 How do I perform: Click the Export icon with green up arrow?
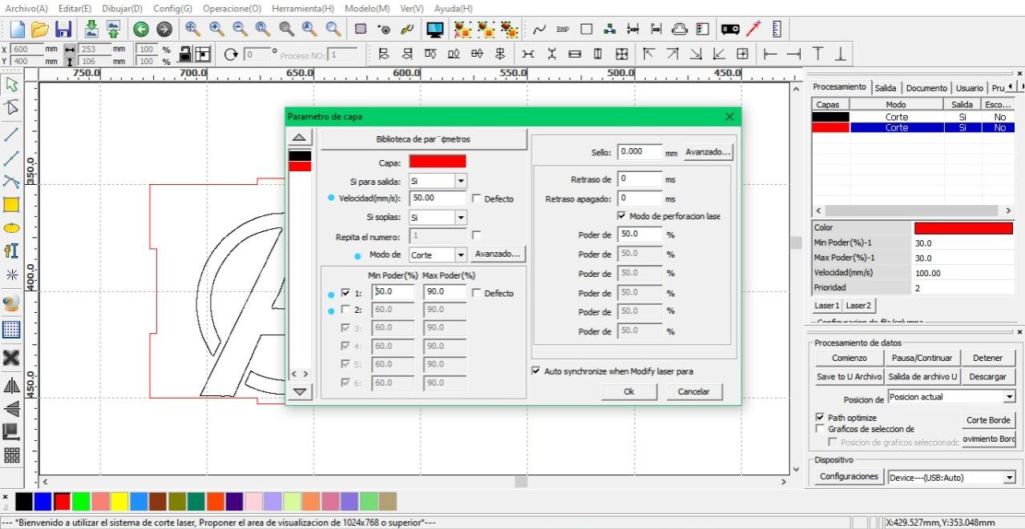(113, 30)
